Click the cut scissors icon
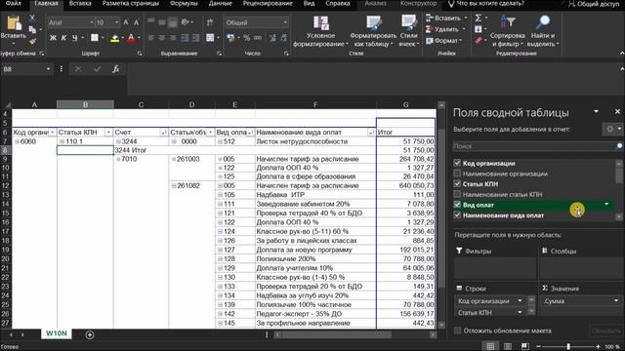This screenshot has width=625, height=351. coord(32,18)
